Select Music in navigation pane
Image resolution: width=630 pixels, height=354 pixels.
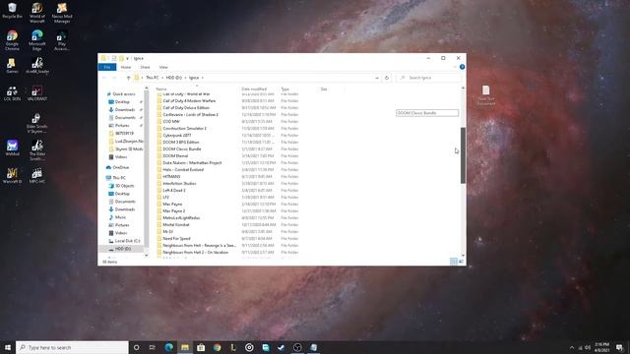120,217
